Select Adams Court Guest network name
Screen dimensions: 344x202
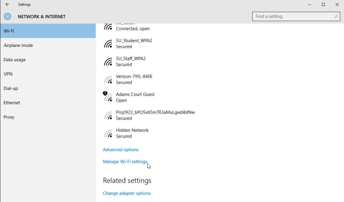[135, 94]
